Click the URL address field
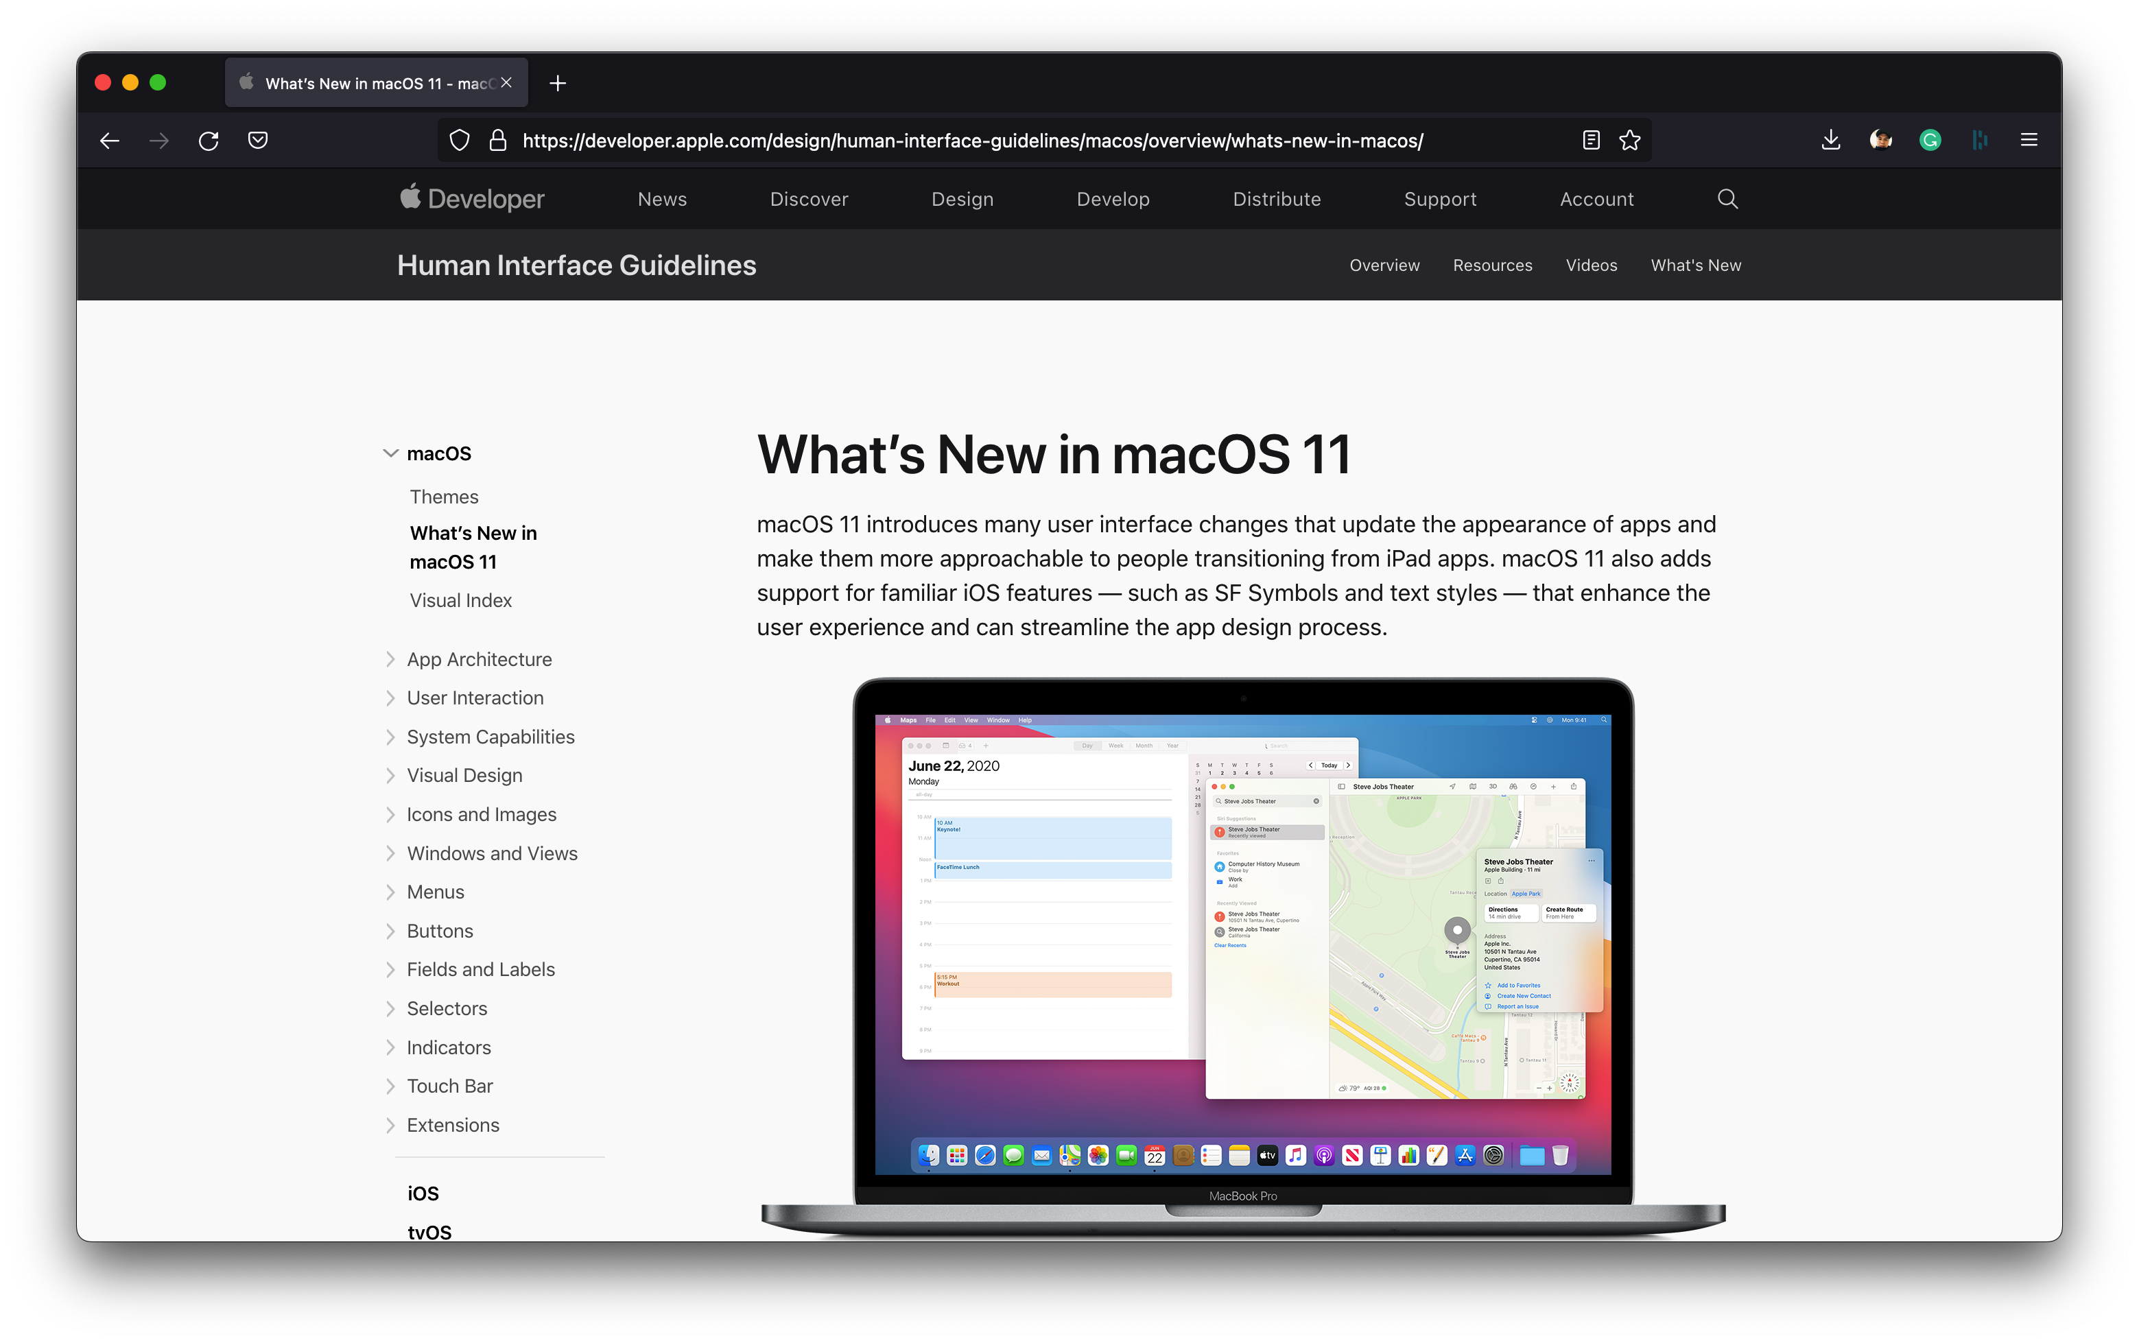 point(973,141)
